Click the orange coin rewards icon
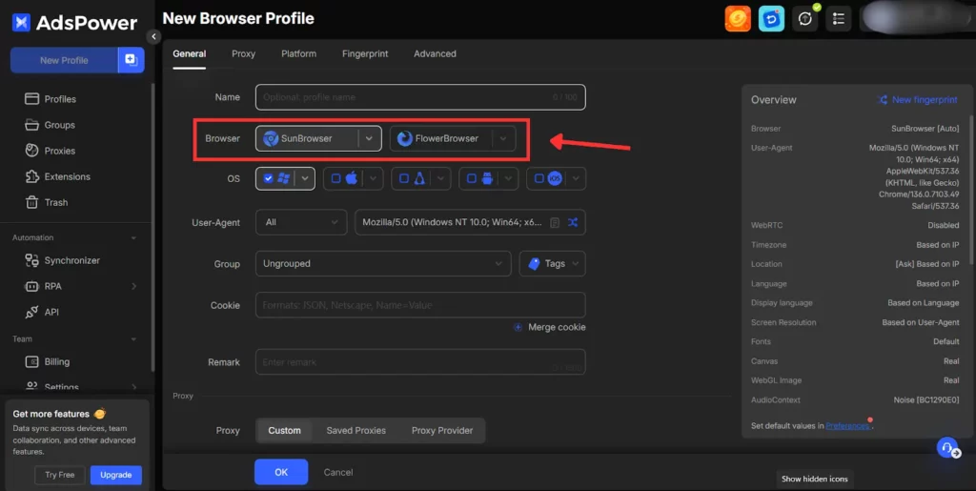Screen dimensions: 976x491 pyautogui.click(x=738, y=18)
